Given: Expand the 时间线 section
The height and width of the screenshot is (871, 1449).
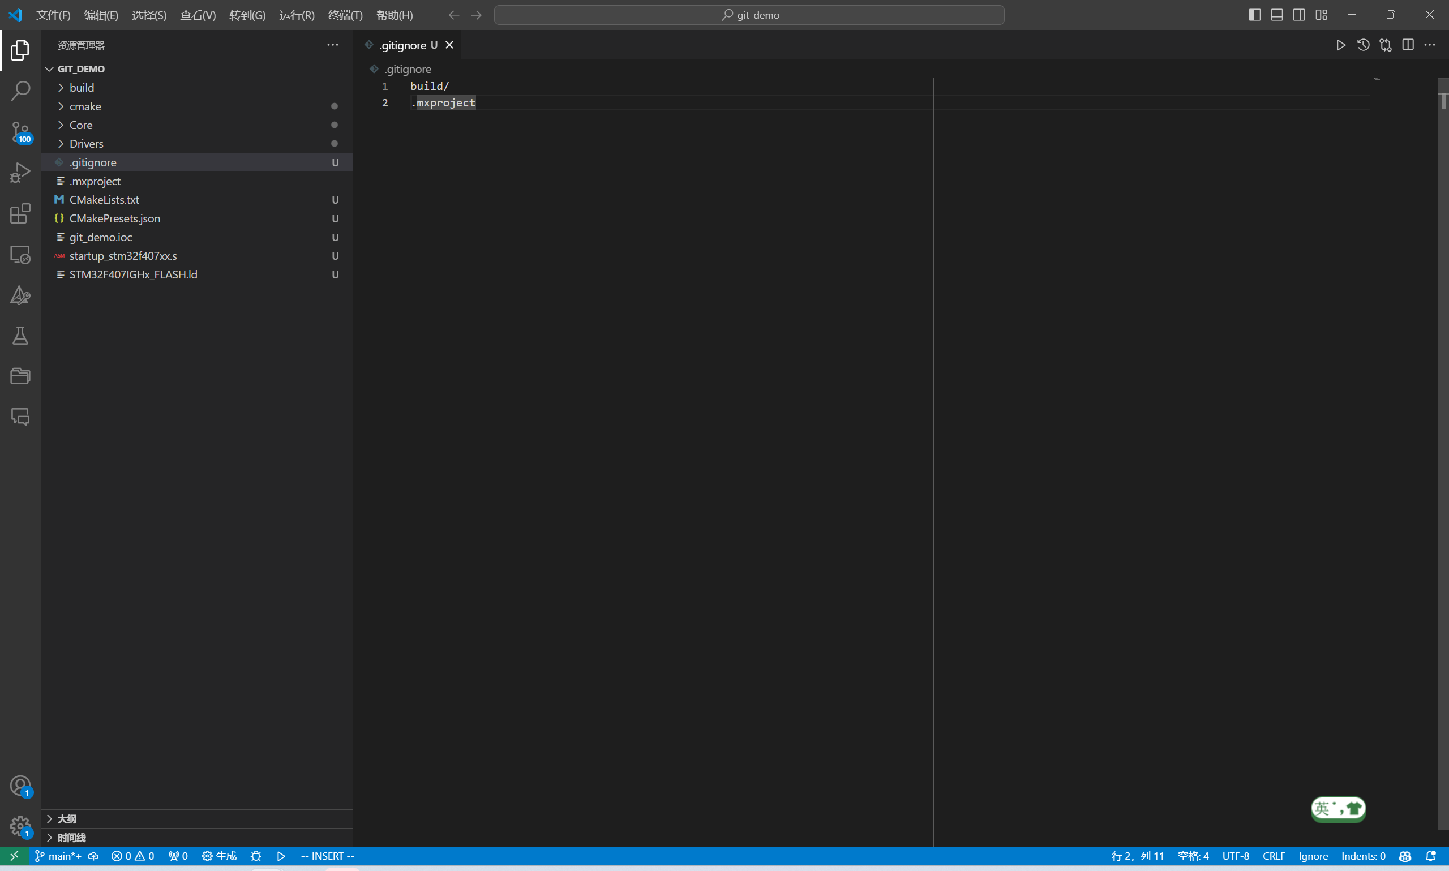Looking at the screenshot, I should pyautogui.click(x=71, y=838).
